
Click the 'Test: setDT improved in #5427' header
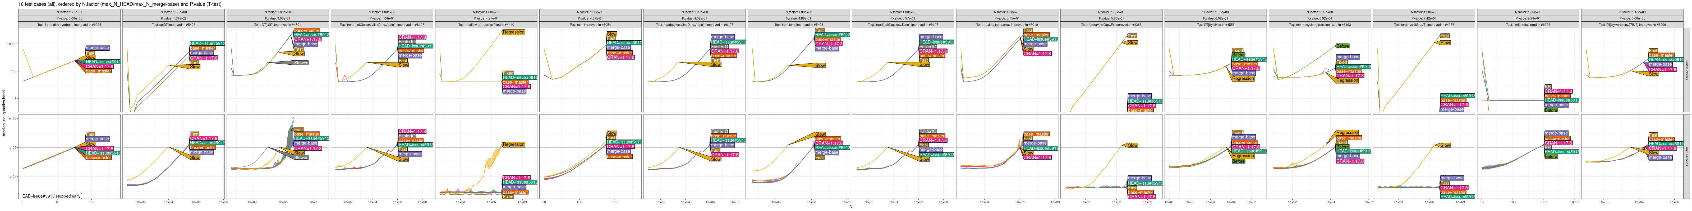click(173, 25)
